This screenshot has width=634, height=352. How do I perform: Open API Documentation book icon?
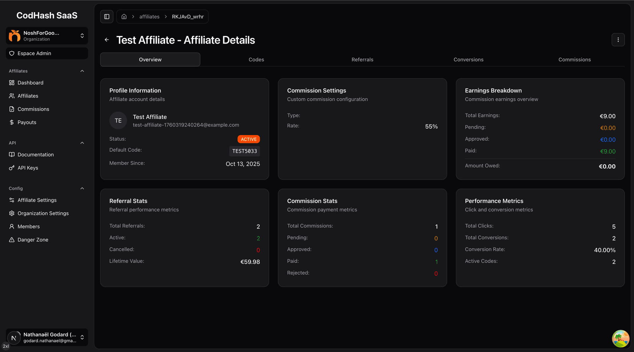[12, 155]
